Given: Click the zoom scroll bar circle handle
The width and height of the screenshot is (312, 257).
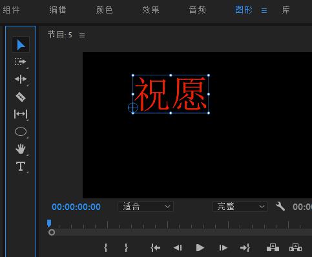Looking at the screenshot, I should coord(52,233).
